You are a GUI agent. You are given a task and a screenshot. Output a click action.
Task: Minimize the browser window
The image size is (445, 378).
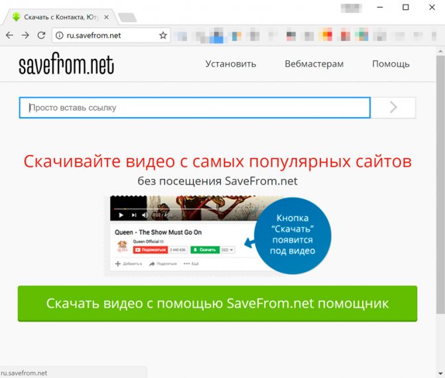point(380,7)
